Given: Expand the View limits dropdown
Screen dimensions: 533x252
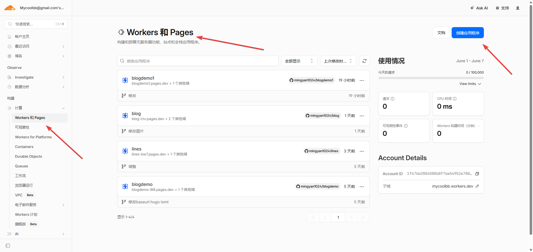Looking at the screenshot, I should [x=470, y=84].
